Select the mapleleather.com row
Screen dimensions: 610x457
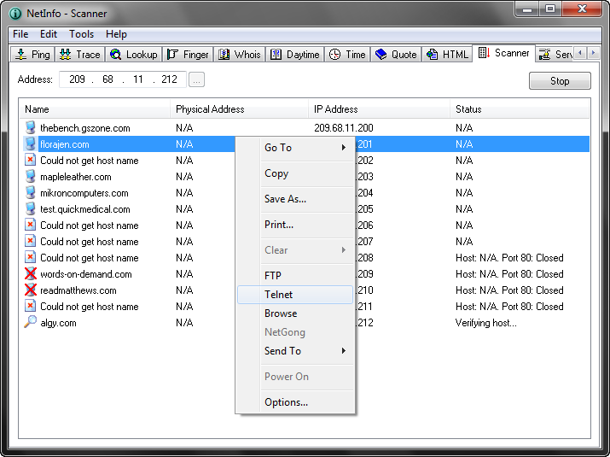76,177
